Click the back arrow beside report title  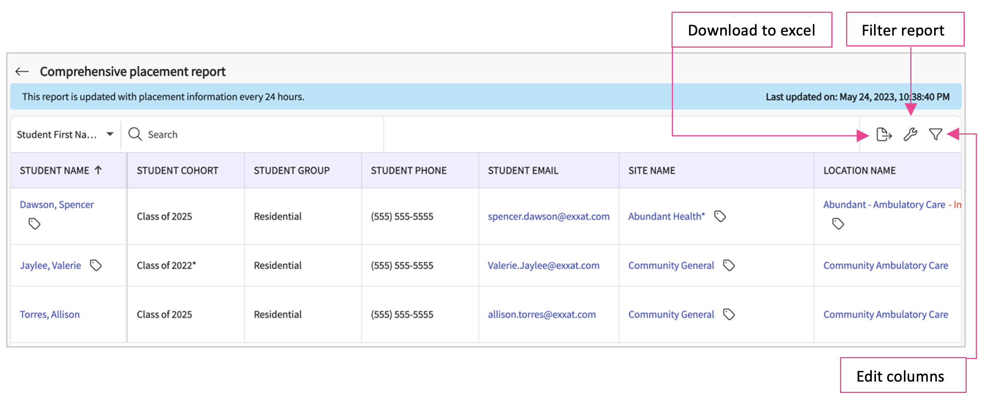click(22, 71)
